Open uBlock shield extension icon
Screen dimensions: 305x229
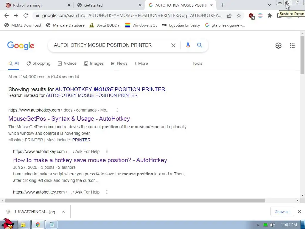coord(251,16)
